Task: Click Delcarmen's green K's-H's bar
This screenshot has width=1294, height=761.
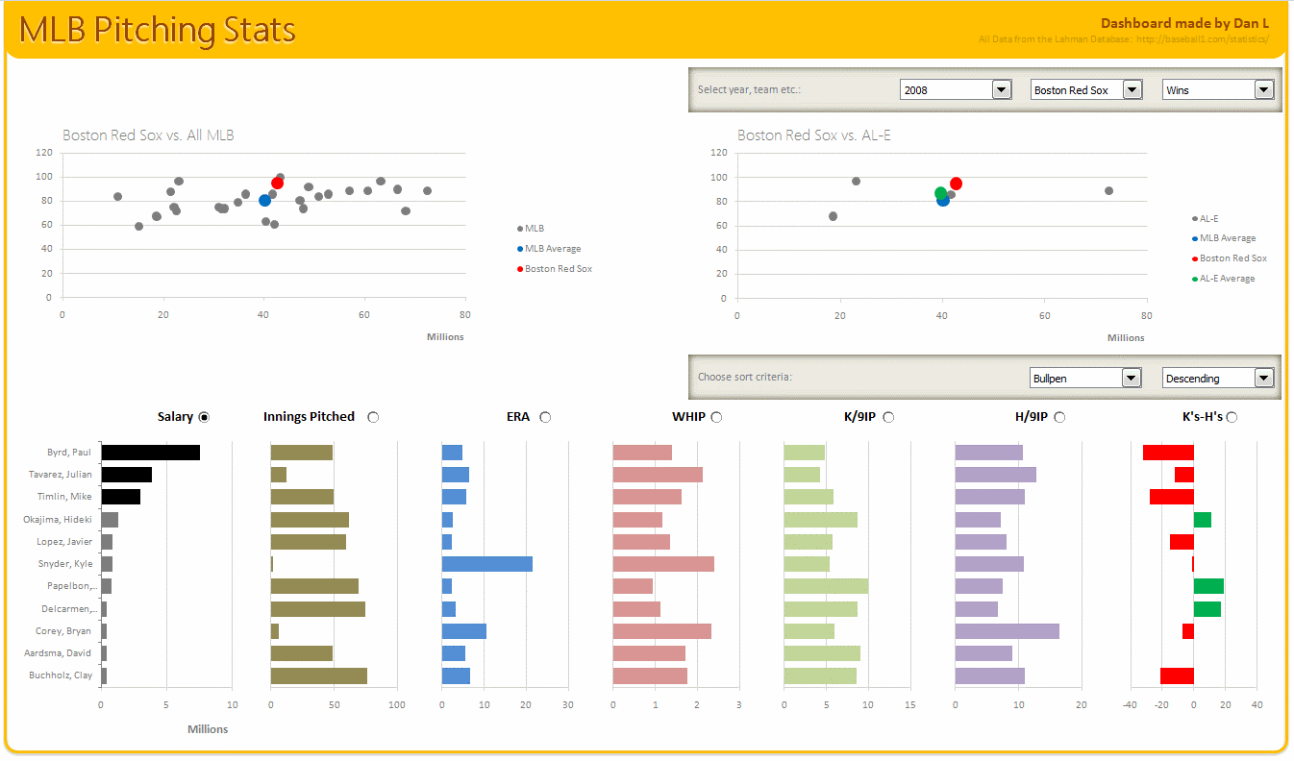Action: pyautogui.click(x=1207, y=609)
